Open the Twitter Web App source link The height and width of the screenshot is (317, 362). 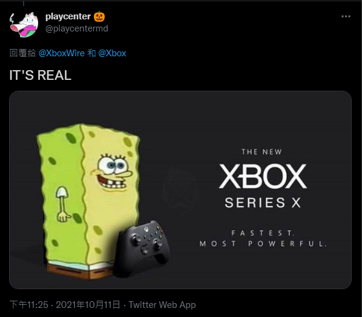point(162,304)
